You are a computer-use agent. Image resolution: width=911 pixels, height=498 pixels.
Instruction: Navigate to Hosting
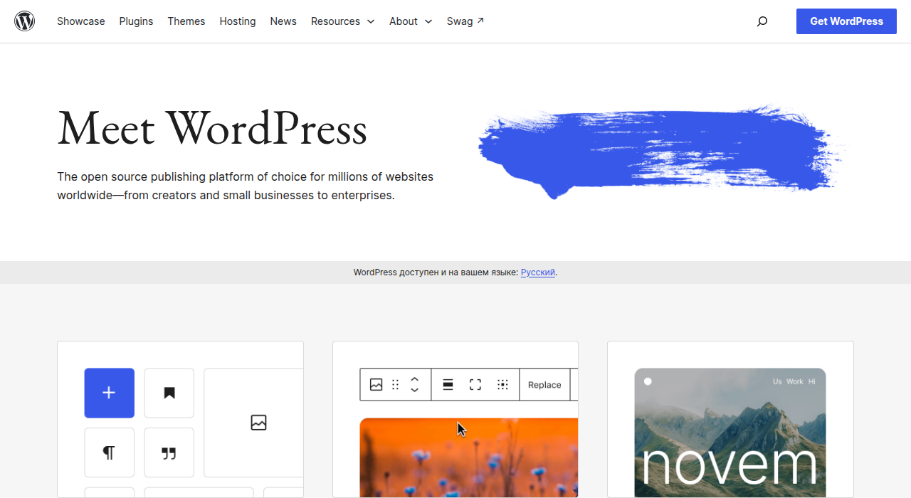(x=238, y=21)
